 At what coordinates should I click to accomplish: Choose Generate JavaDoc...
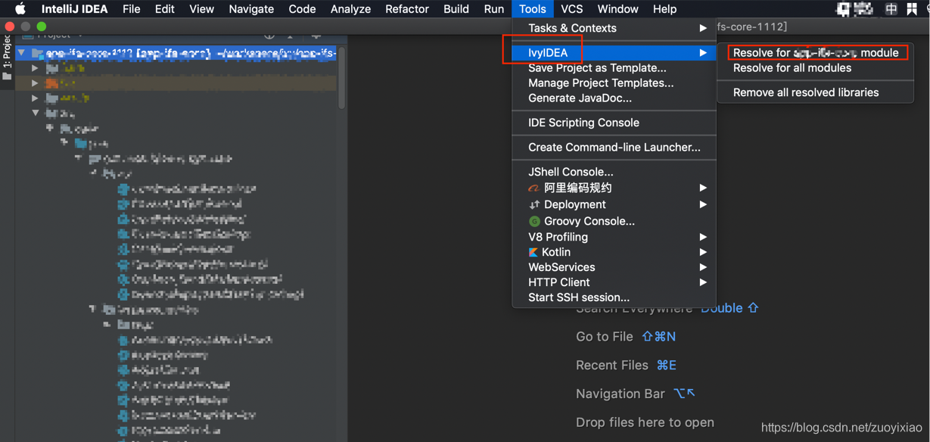click(614, 98)
